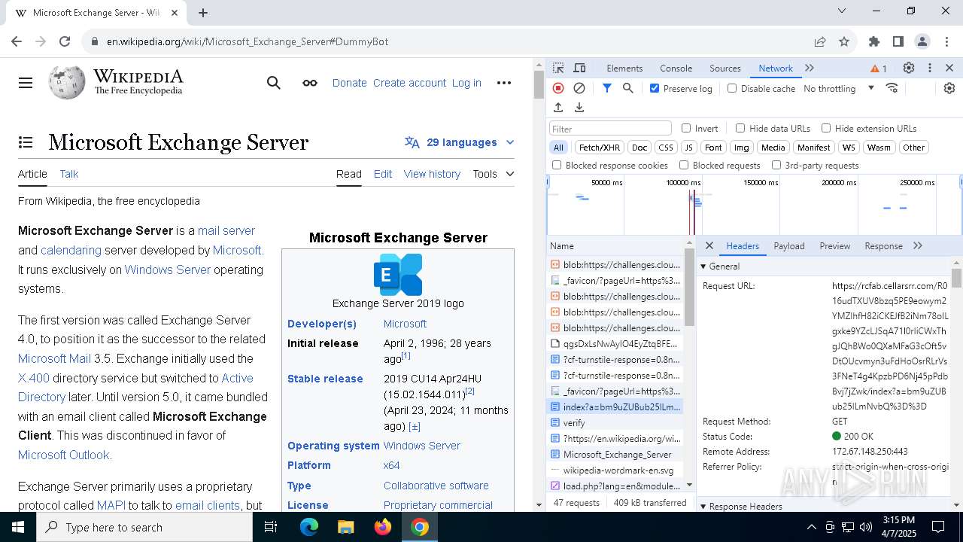Bookmark this page with star icon
This screenshot has width=963, height=542.
click(x=844, y=41)
